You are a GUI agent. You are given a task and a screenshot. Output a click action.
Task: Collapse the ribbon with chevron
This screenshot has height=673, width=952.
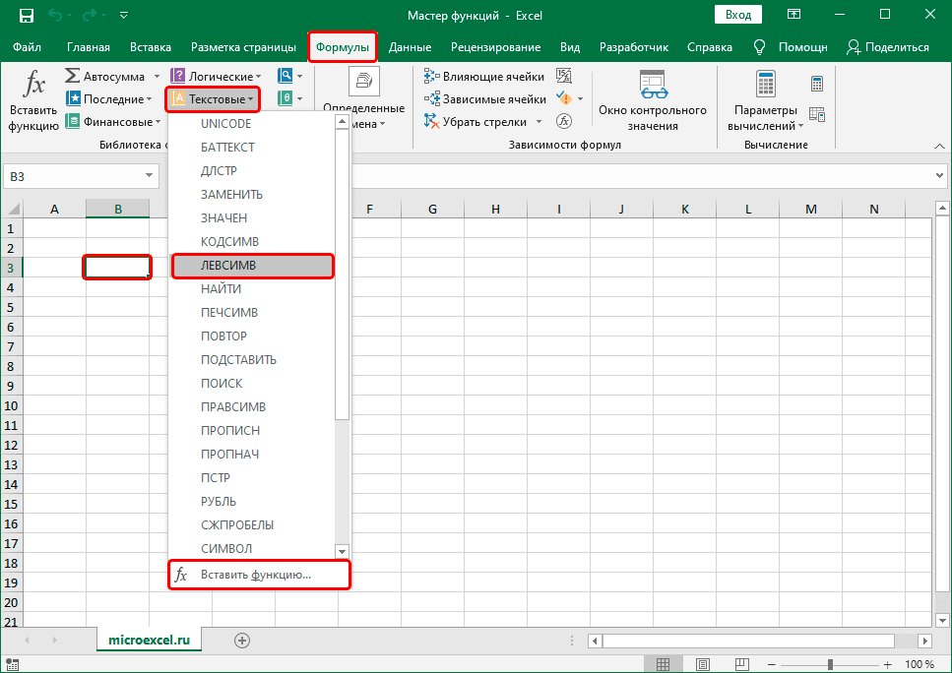pos(939,146)
